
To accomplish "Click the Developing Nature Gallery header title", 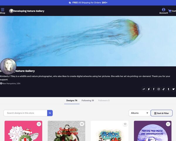I will [x=29, y=11].
